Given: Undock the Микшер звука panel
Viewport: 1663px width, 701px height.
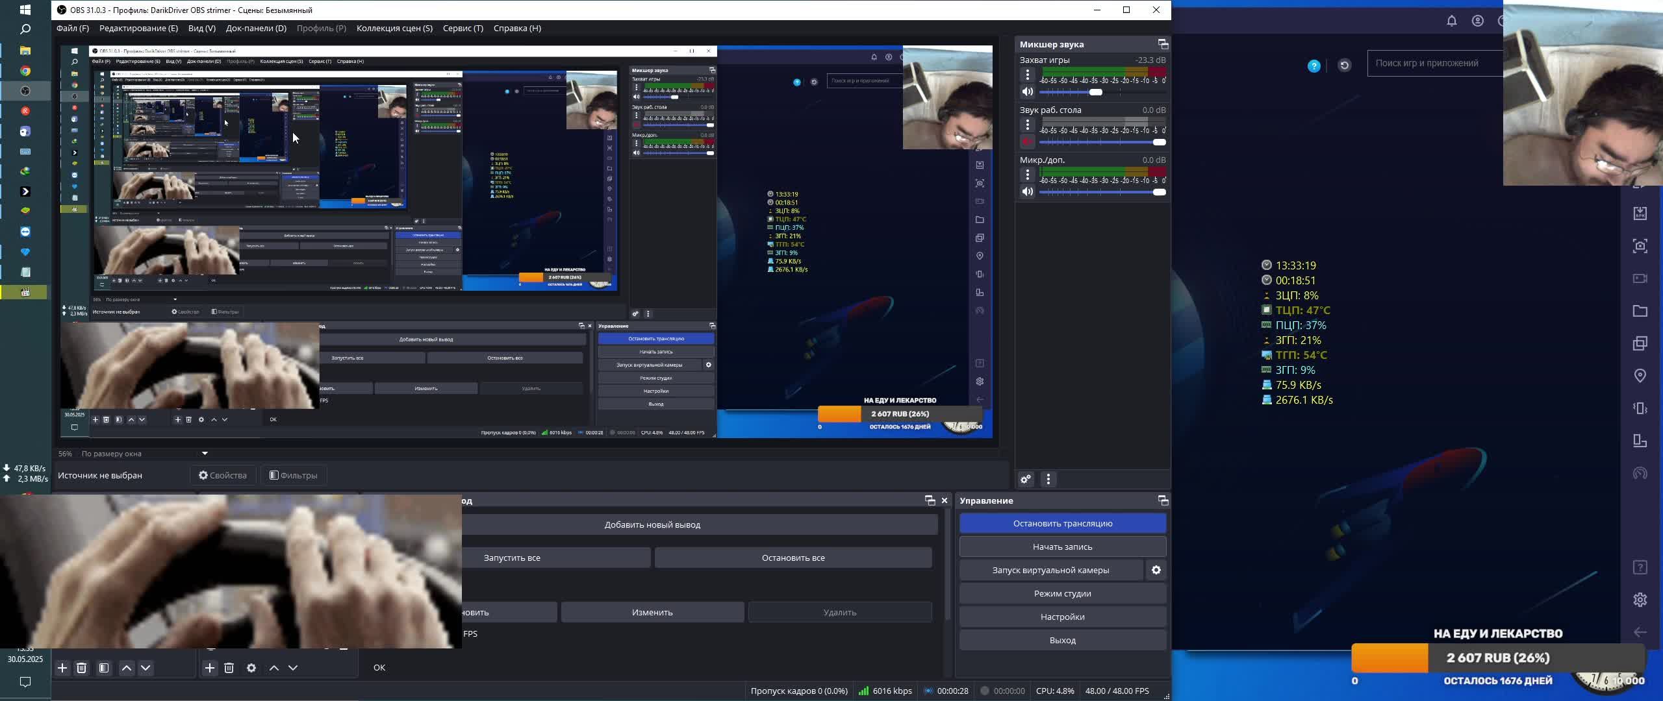Looking at the screenshot, I should pos(1163,44).
